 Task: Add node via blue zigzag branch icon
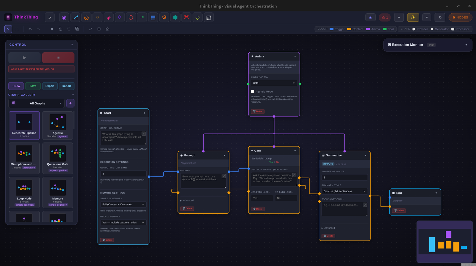75,18
